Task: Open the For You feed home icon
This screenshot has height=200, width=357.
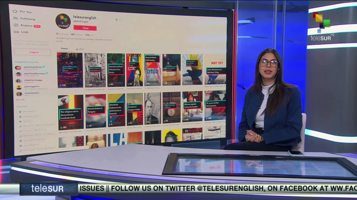Action: pos(15,11)
